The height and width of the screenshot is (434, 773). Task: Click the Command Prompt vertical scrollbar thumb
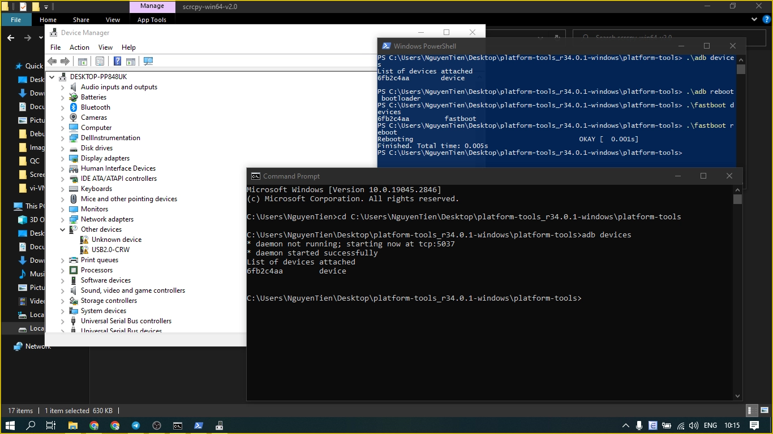pyautogui.click(x=737, y=199)
